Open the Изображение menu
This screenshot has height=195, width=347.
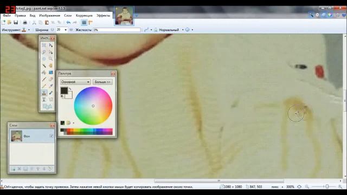click(x=49, y=16)
